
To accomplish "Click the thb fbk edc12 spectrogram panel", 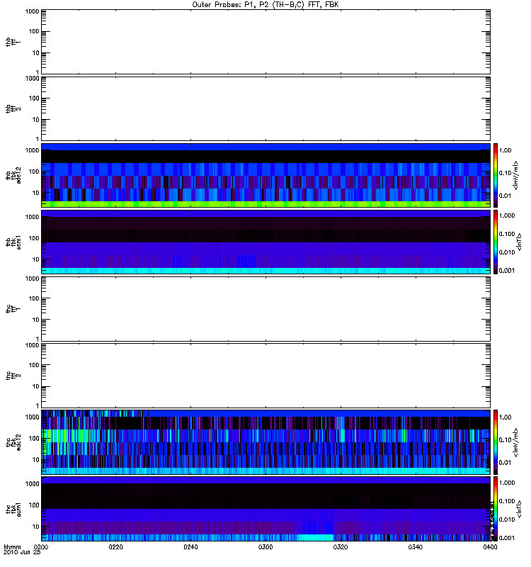I will click(x=265, y=175).
